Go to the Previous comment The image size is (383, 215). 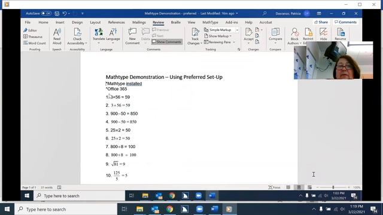(160, 30)
